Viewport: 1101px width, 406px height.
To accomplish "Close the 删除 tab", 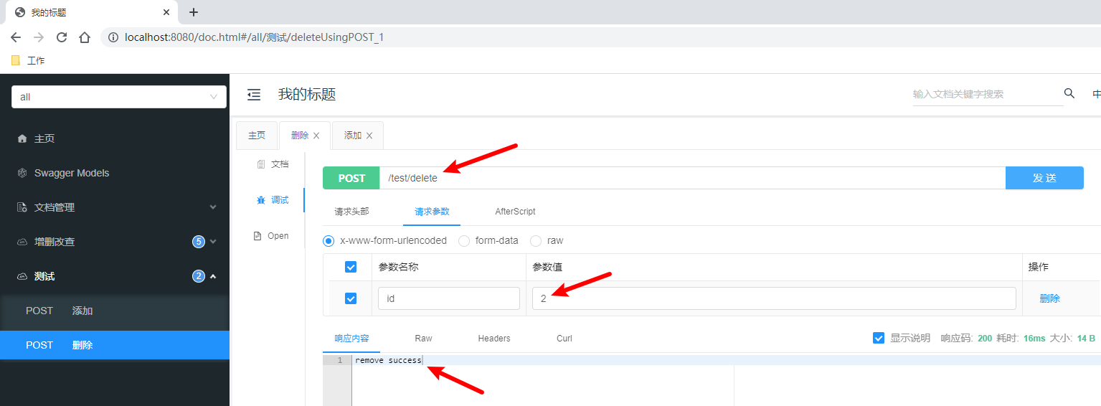I will (316, 136).
